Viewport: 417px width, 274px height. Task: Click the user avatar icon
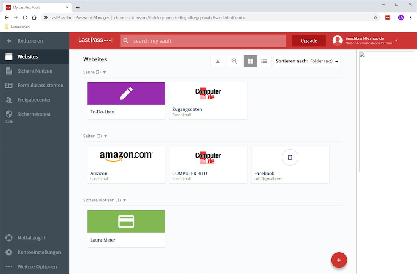(338, 40)
